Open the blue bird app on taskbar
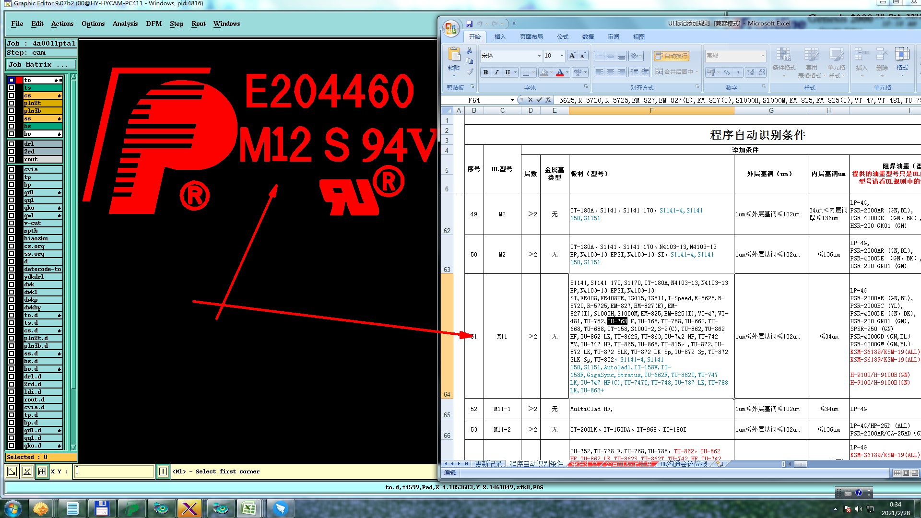The width and height of the screenshot is (921, 518). (280, 508)
